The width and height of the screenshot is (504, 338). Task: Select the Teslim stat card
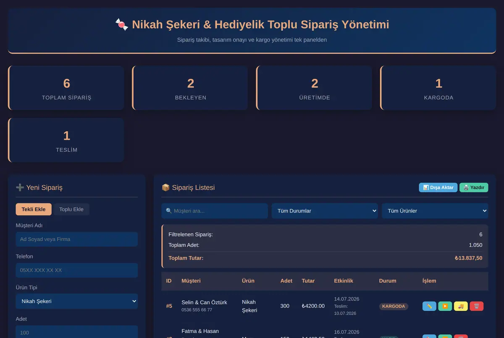tap(66, 140)
